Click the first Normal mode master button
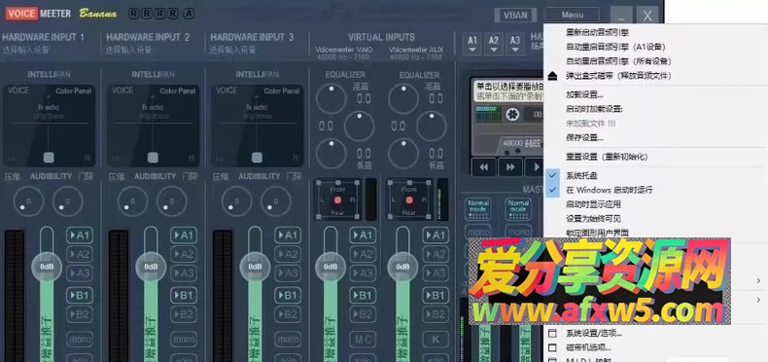Viewport: 768px width, 362px height. click(478, 209)
